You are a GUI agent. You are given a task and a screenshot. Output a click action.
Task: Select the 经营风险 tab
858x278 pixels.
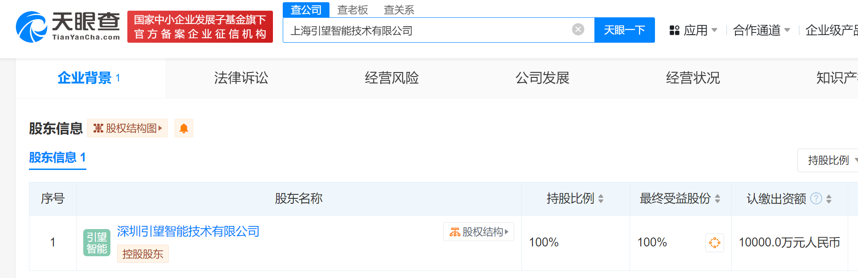tap(392, 78)
